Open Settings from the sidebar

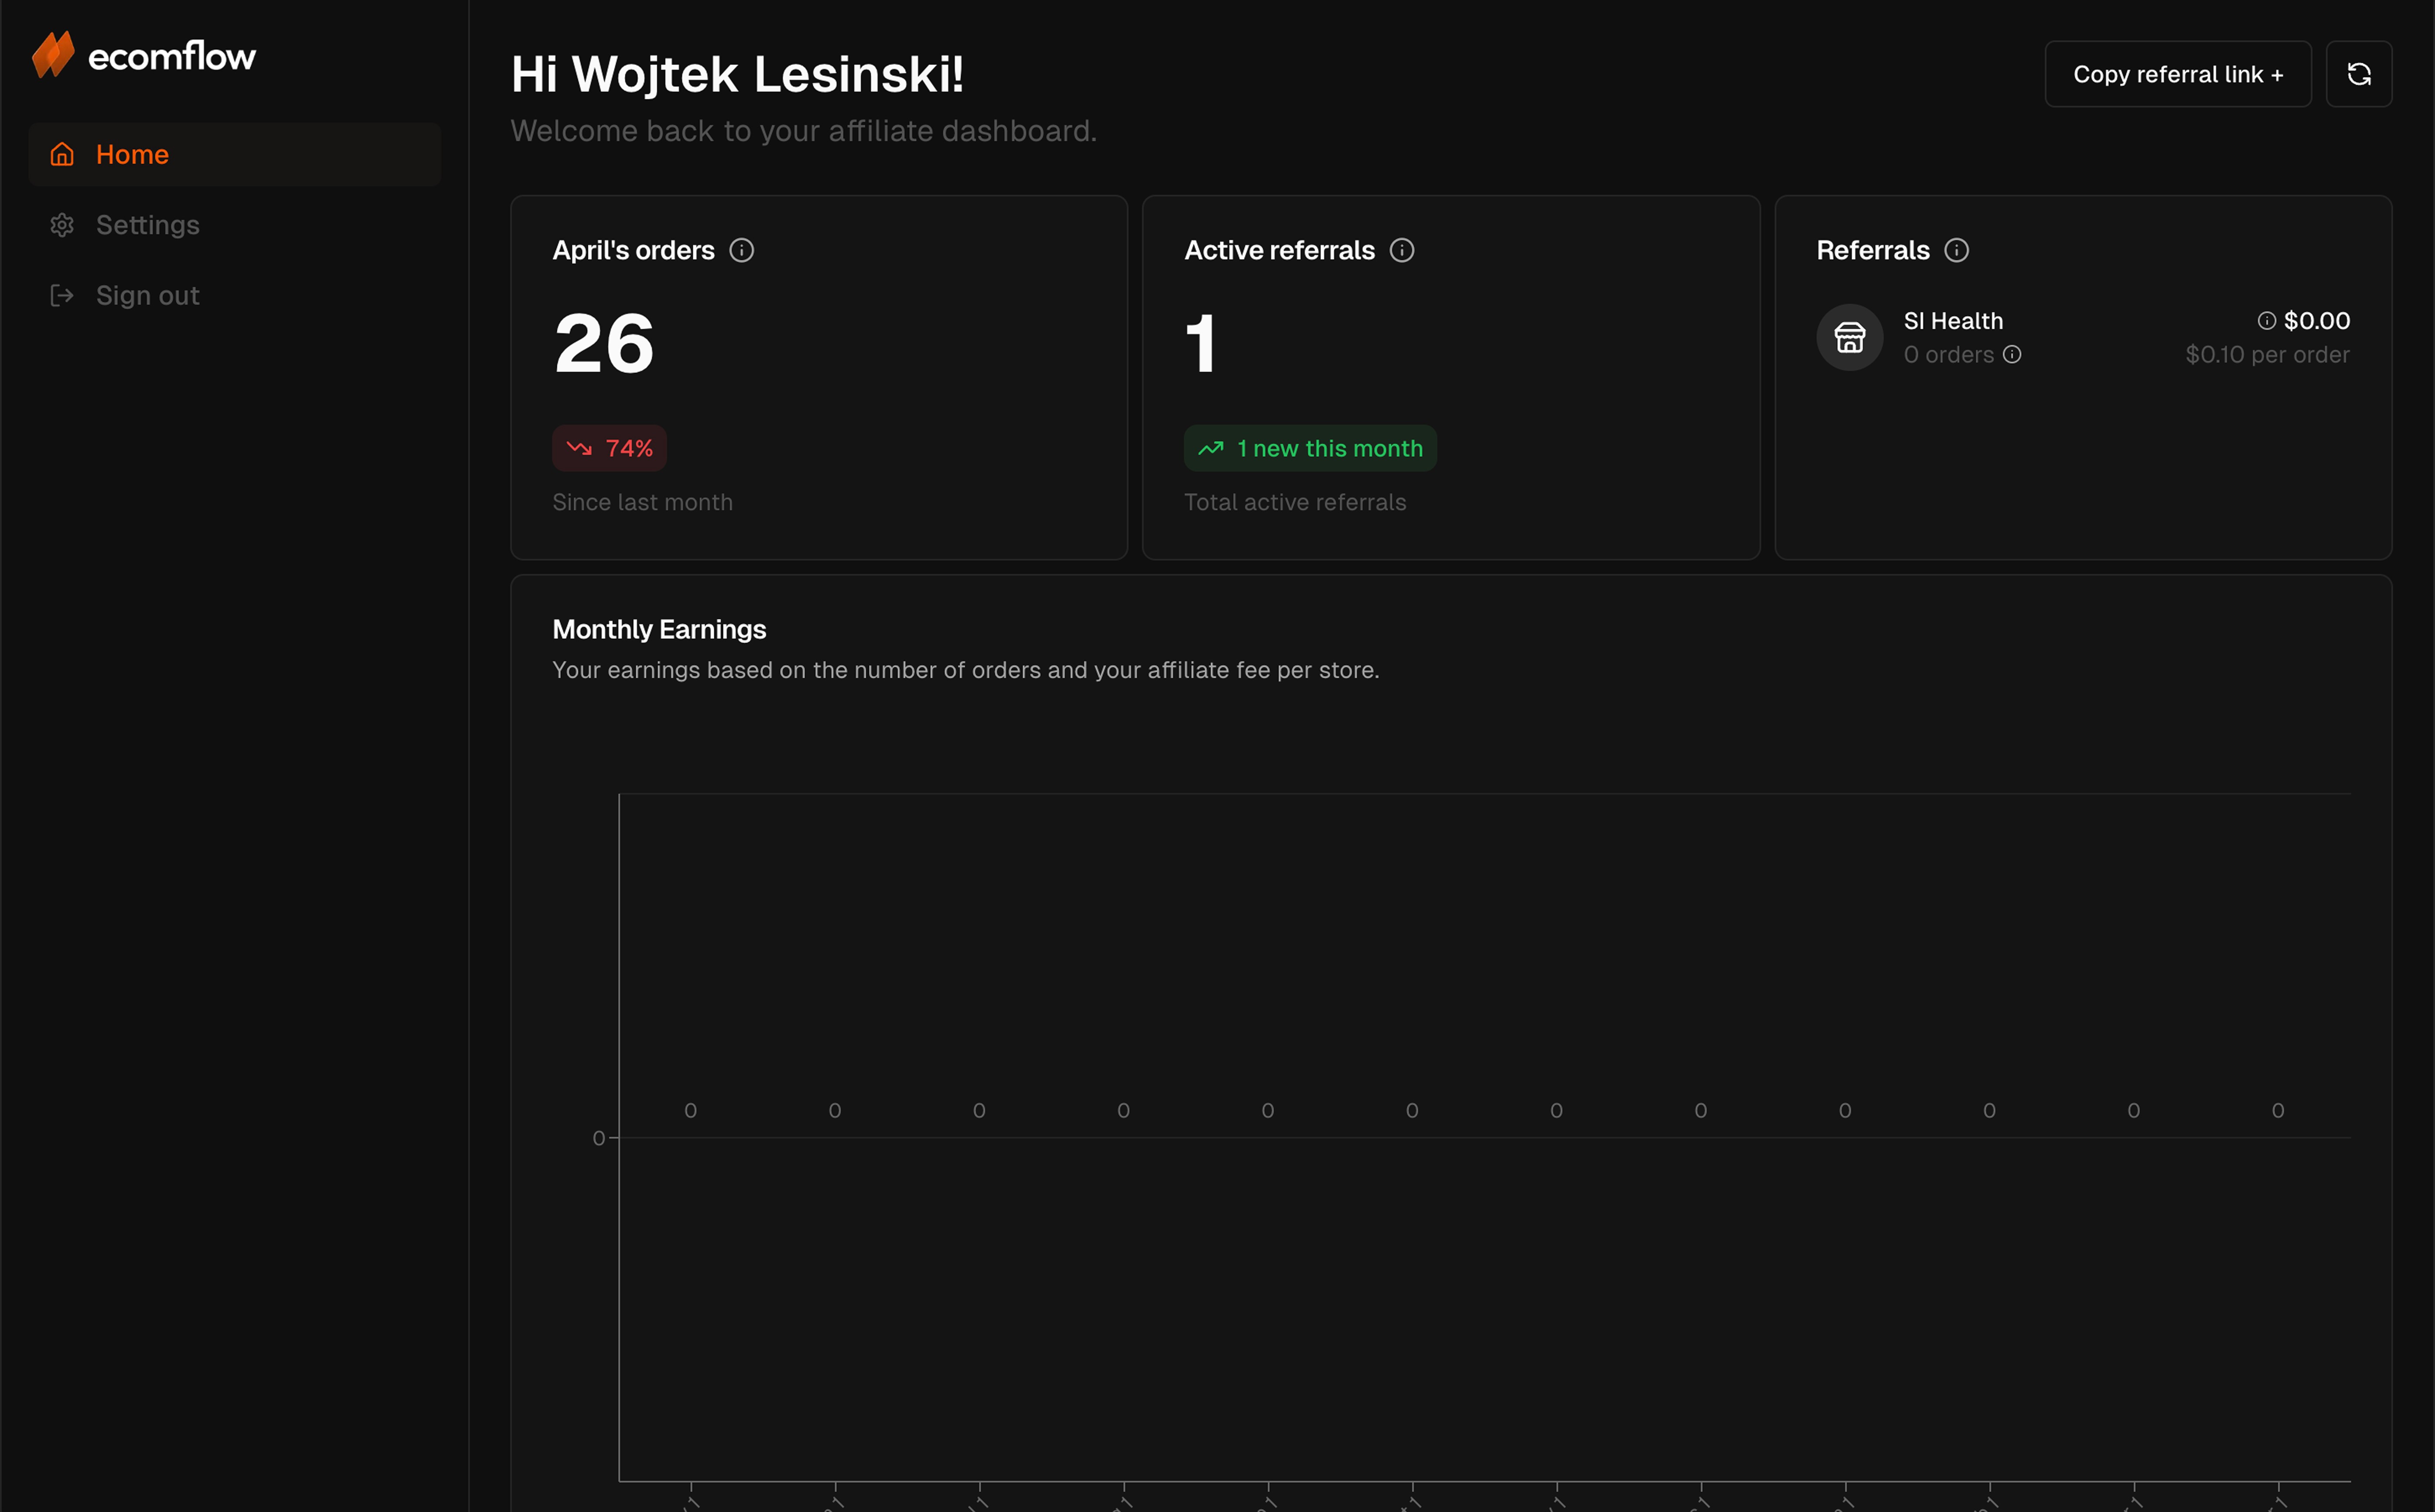147,225
